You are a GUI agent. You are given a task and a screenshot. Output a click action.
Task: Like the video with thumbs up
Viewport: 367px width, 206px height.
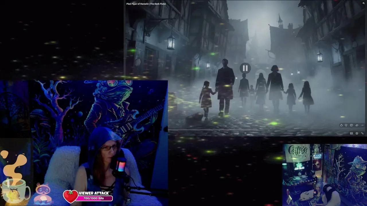(341, 125)
